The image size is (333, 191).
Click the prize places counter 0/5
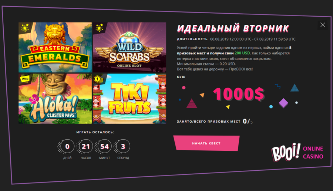click(248, 121)
